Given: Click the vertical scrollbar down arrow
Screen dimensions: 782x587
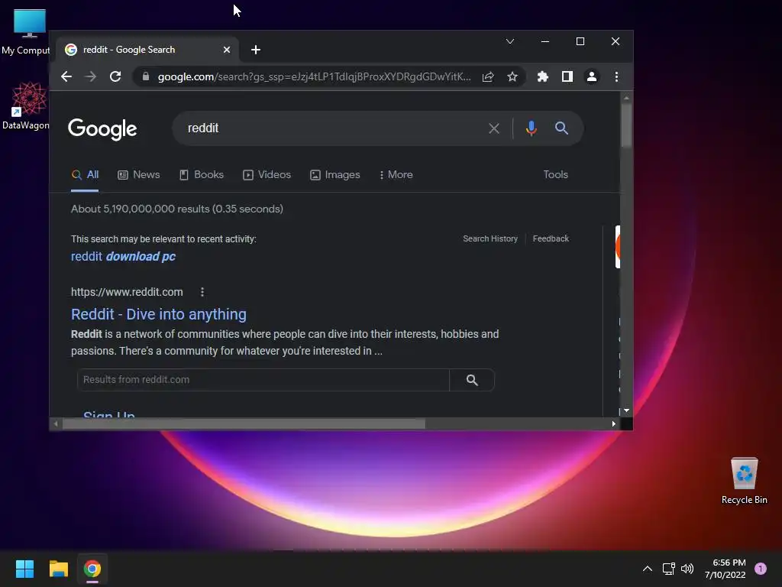Looking at the screenshot, I should [626, 410].
